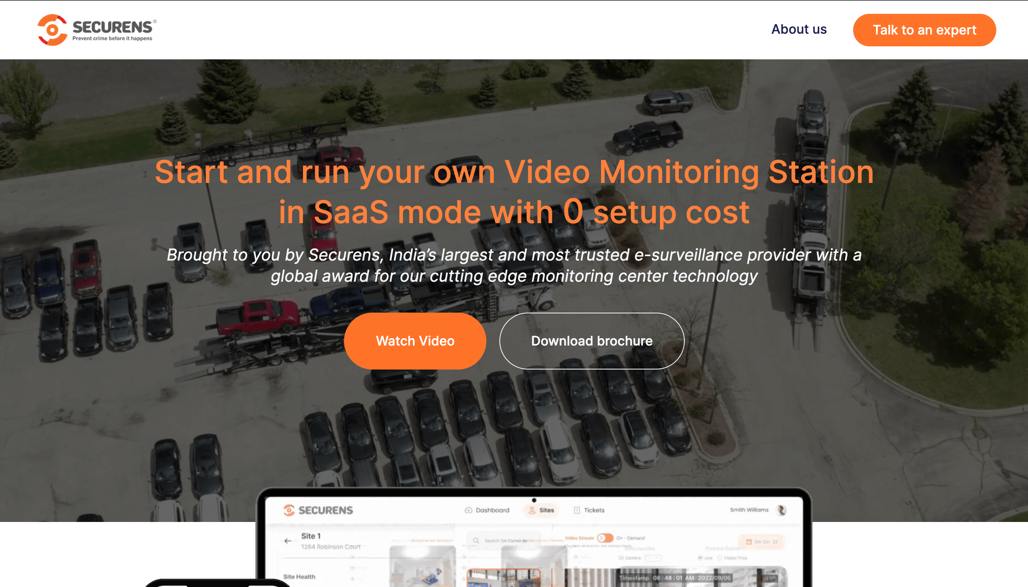Click the Securens logo in the top navigation
Viewport: 1028px width, 587px height.
click(94, 29)
